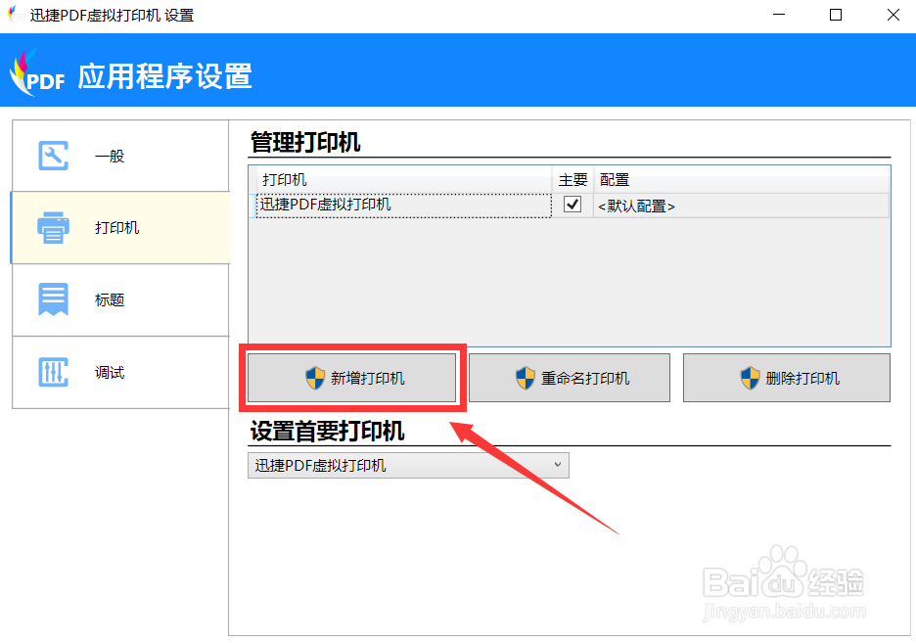
Task: Click the shield icon on 重命名打印机 button
Action: point(526,379)
